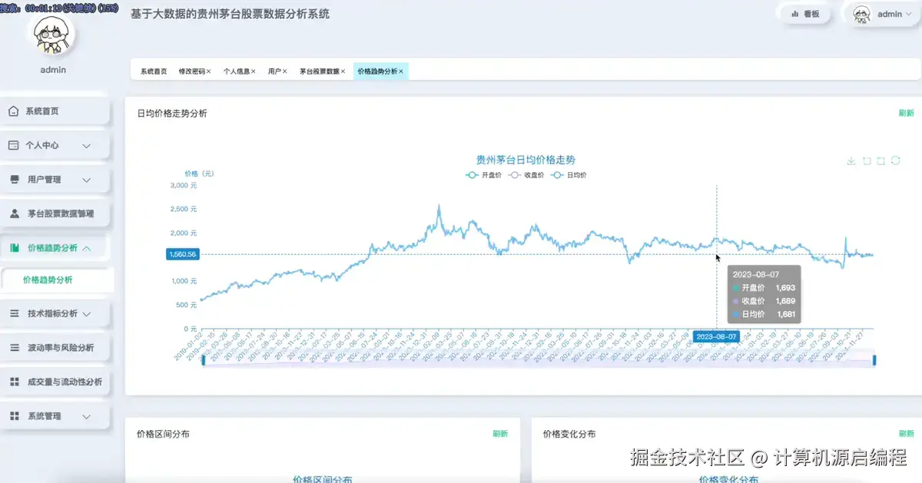The image size is (922, 483).
Task: Click the icon beside 用户管理
Action: [14, 180]
